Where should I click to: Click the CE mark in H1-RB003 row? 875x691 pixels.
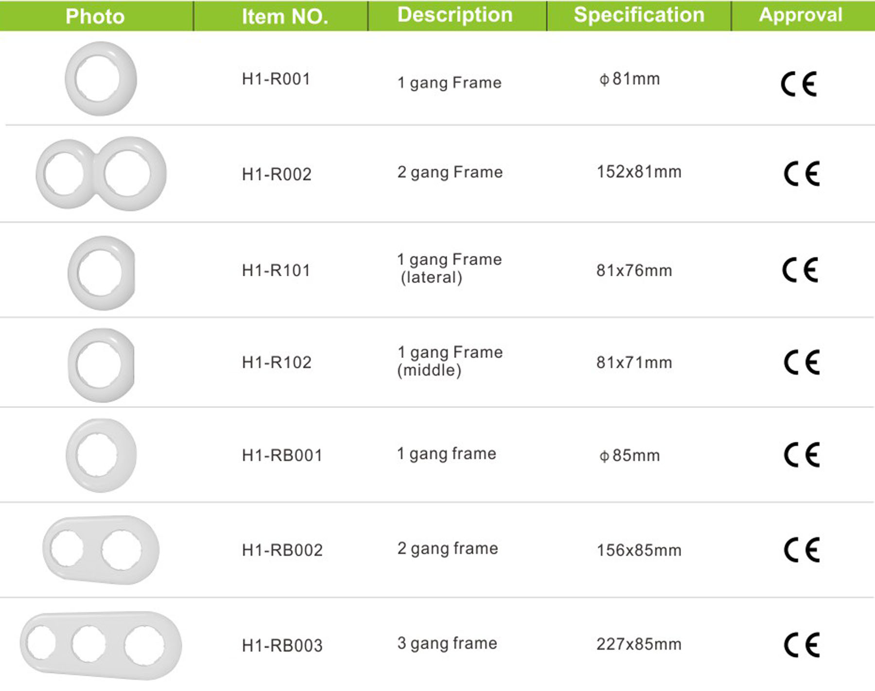coord(802,645)
